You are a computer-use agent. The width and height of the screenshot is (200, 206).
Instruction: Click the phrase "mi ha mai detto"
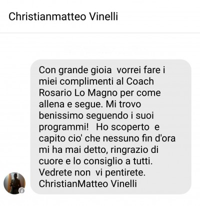click(x=72, y=150)
